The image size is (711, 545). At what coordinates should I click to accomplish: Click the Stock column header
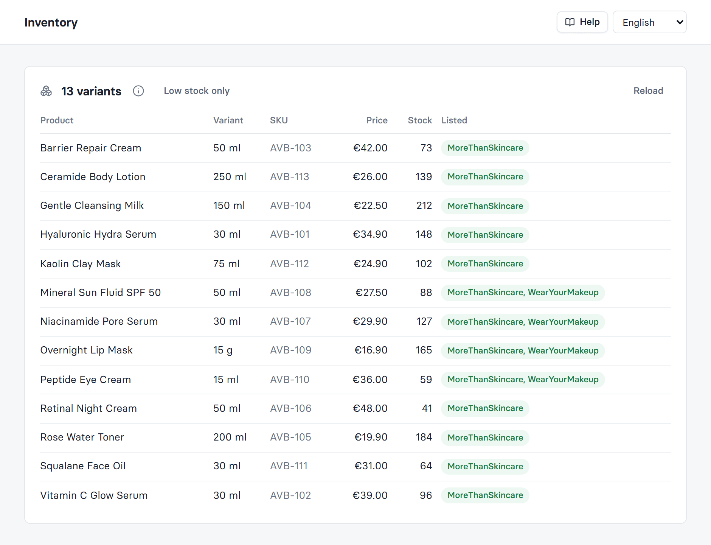420,120
